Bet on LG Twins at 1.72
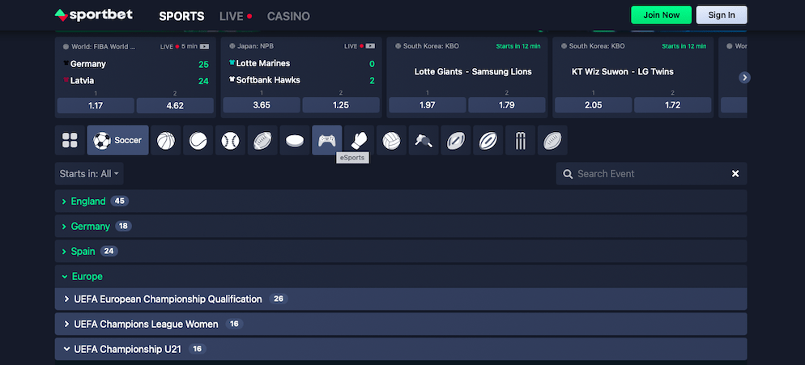 pos(672,105)
